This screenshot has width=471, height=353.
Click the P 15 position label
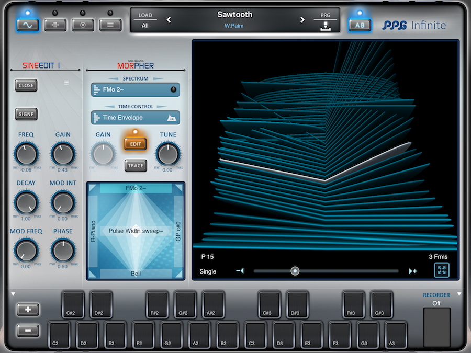(207, 257)
